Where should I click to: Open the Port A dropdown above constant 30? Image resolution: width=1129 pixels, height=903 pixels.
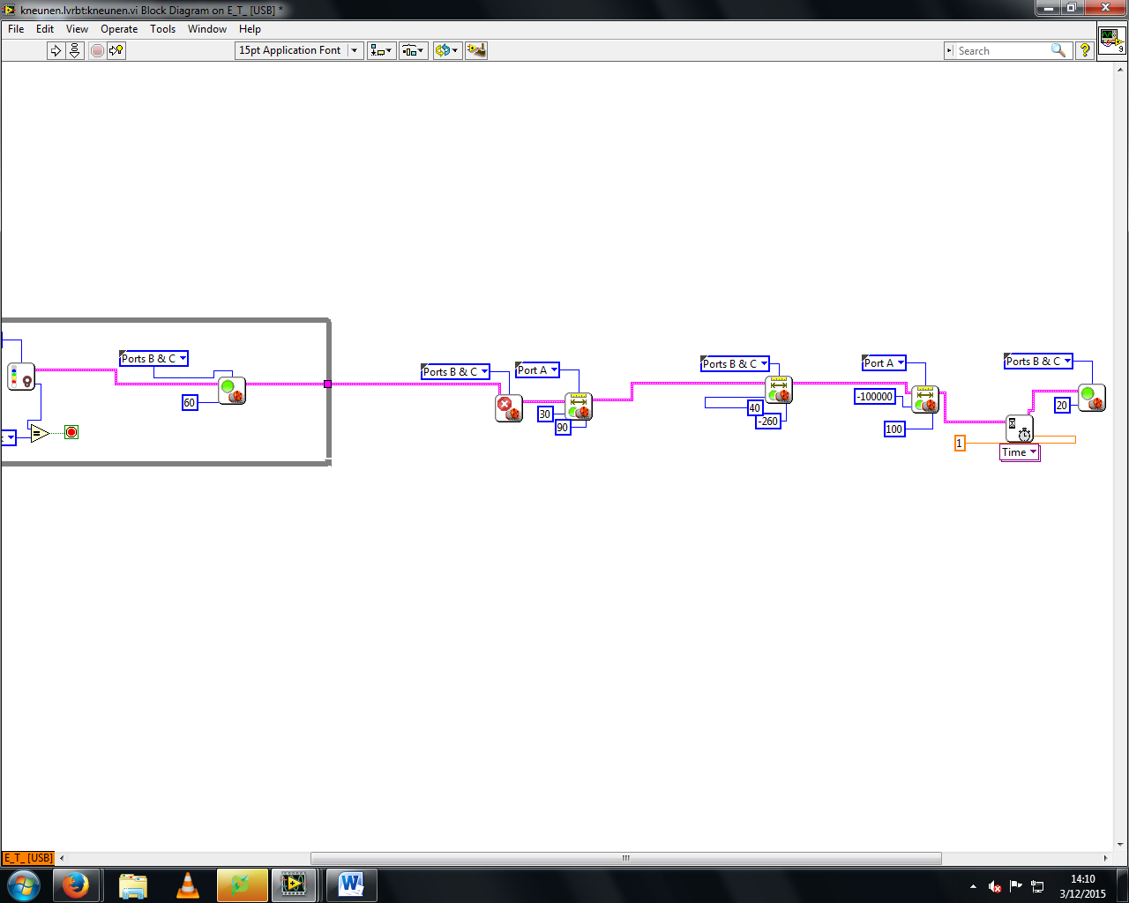[x=537, y=369]
